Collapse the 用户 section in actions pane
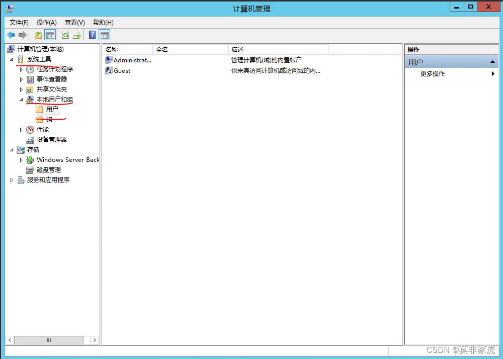Image resolution: width=503 pixels, height=359 pixels. tap(492, 62)
